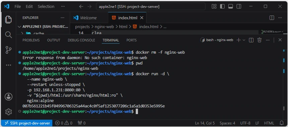The image size is (288, 127).
Task: Toggle the bottom Panel visibility
Action: [230, 6]
